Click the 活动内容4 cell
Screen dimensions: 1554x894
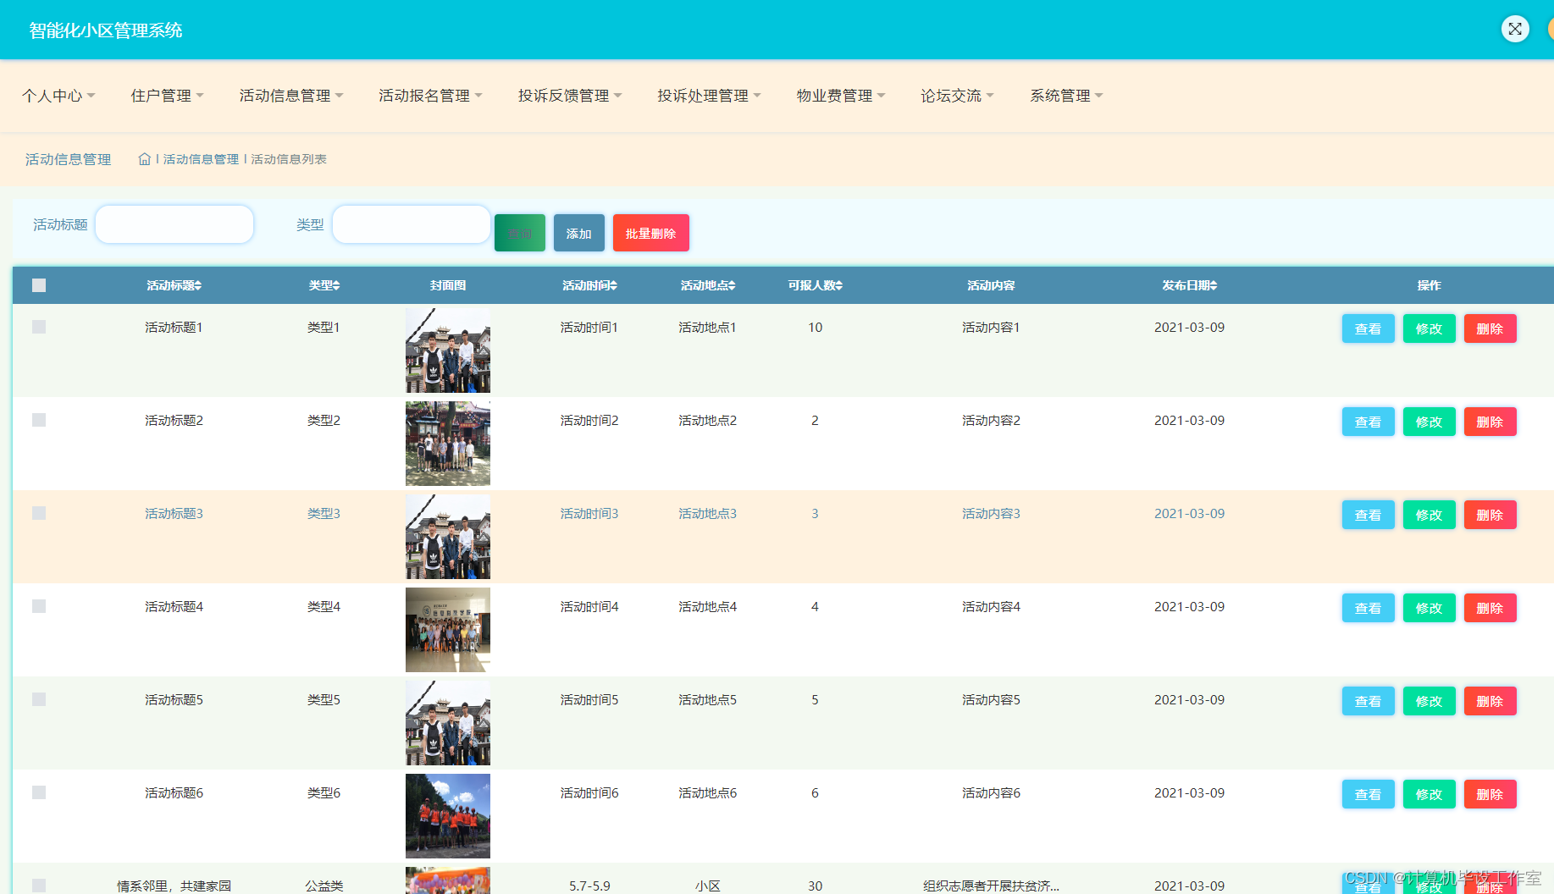[x=991, y=607]
